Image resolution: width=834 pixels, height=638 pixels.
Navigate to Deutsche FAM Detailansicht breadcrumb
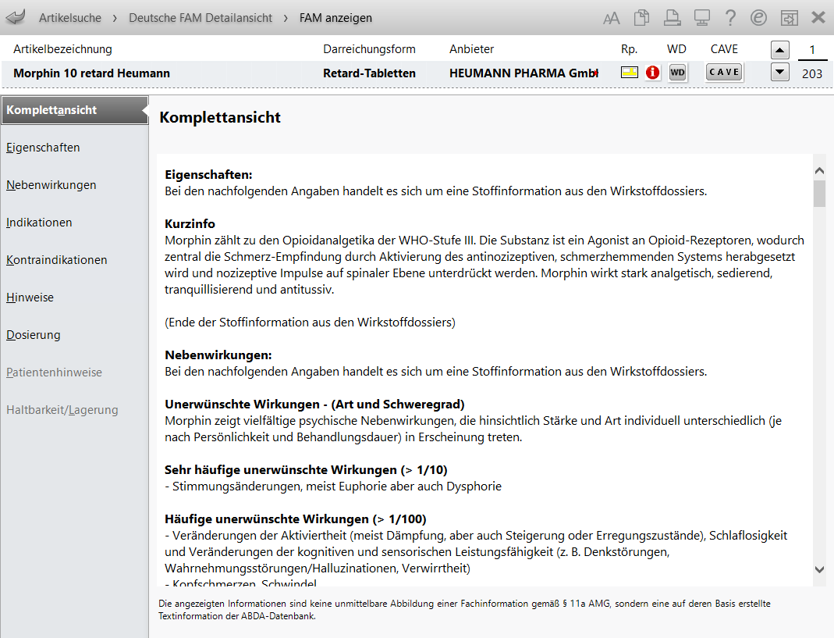[201, 18]
